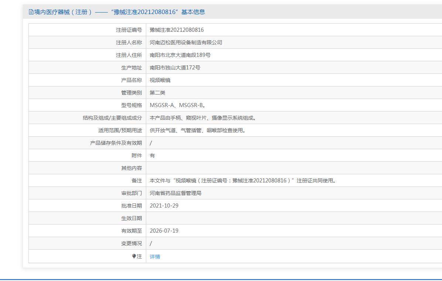Click the 生效日期 row label

point(131,218)
